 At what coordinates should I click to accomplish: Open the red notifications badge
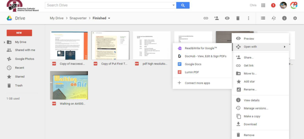point(273,5)
